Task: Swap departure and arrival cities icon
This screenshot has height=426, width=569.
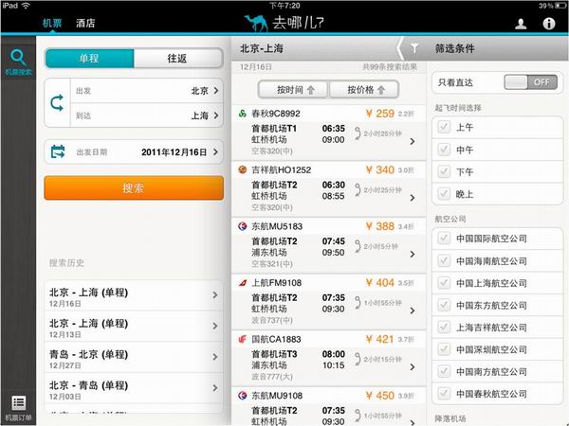Action: (58, 103)
